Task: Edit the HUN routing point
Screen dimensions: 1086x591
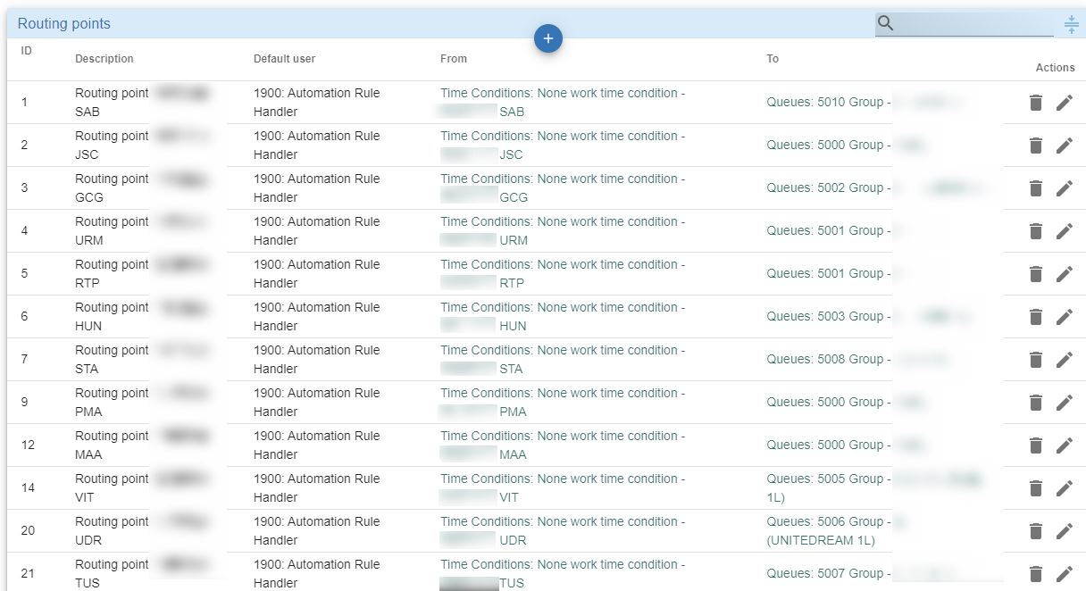Action: pos(1064,317)
